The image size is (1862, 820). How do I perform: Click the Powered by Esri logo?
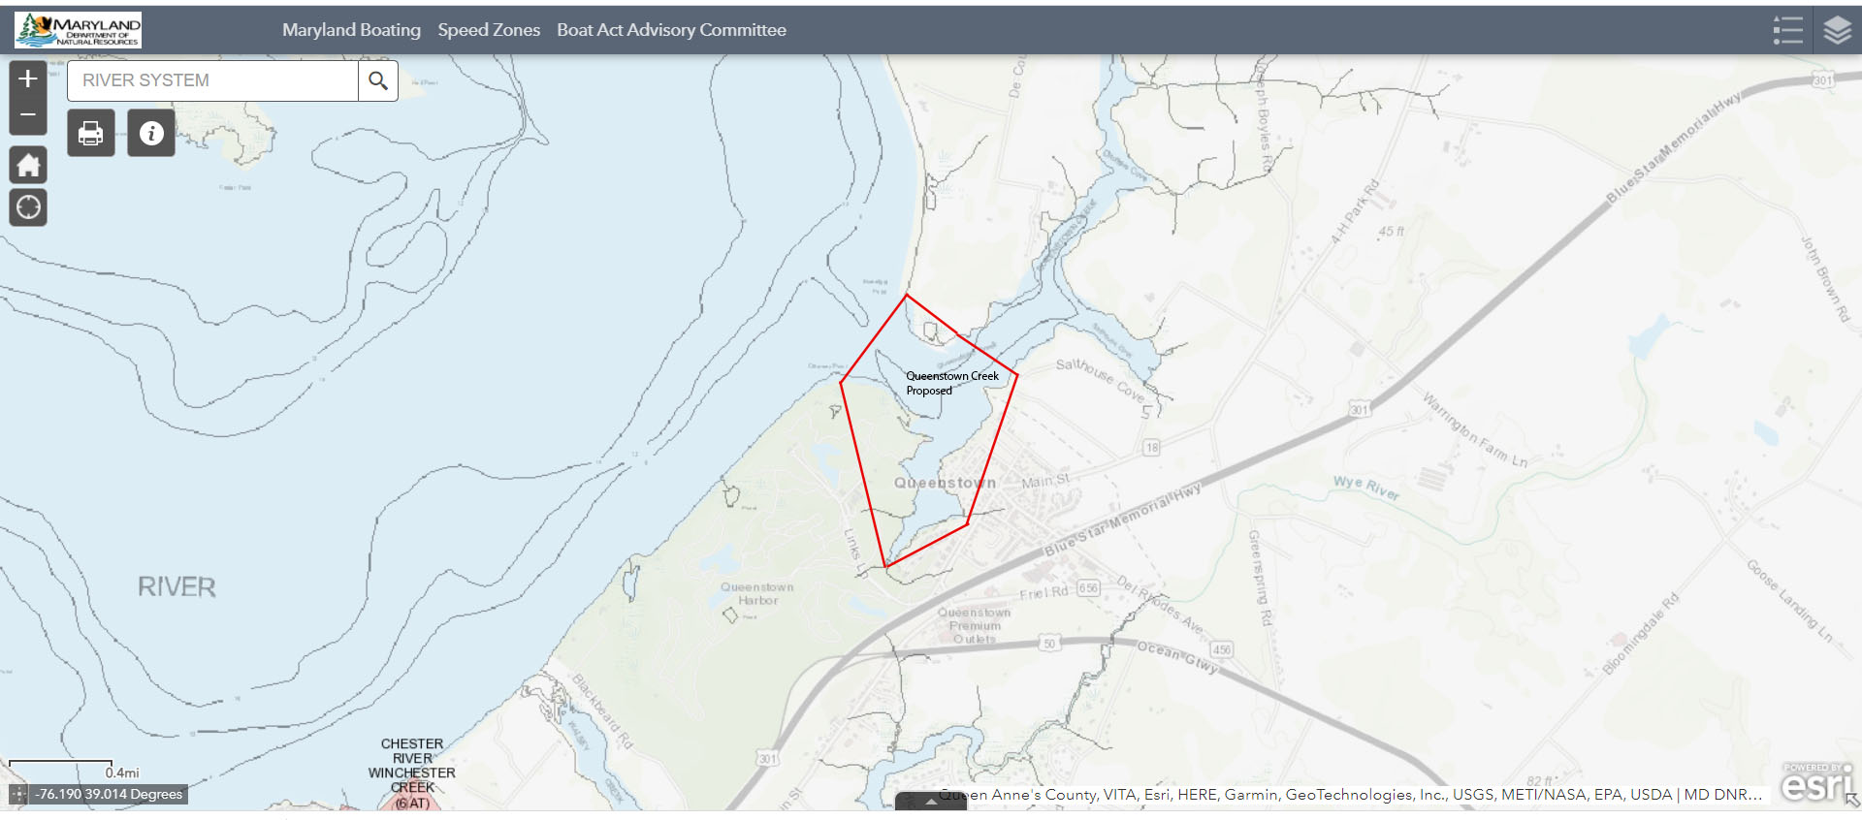pos(1815,782)
